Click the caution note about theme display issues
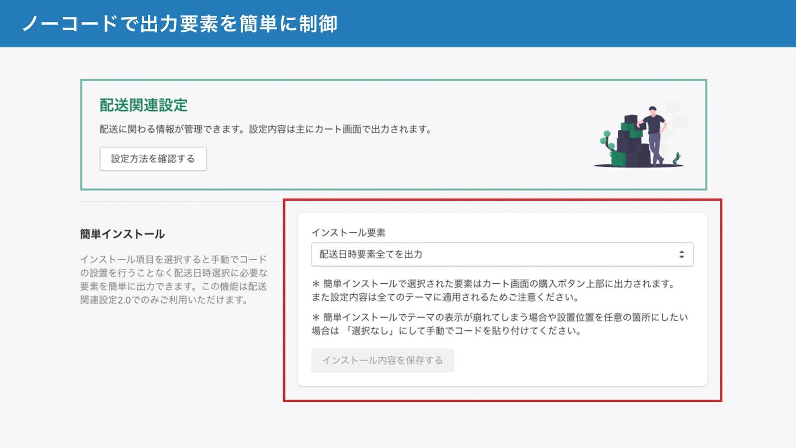The width and height of the screenshot is (796, 448). coord(497,324)
